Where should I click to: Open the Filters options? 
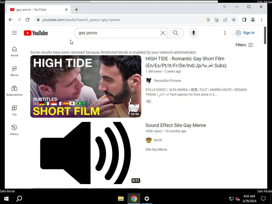pyautogui.click(x=244, y=45)
